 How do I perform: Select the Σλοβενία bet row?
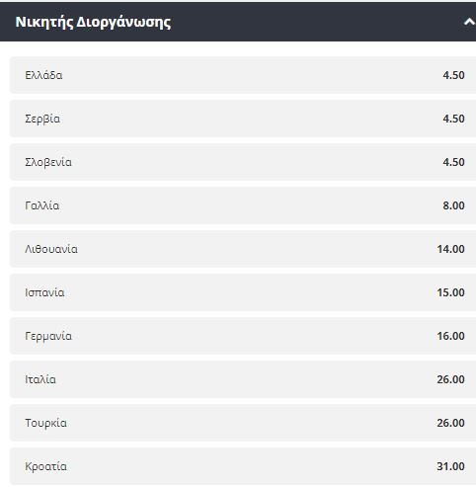coord(243,162)
